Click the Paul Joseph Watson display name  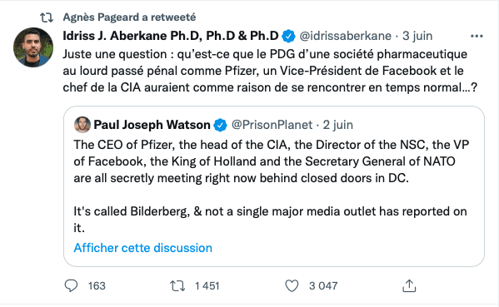click(x=152, y=125)
